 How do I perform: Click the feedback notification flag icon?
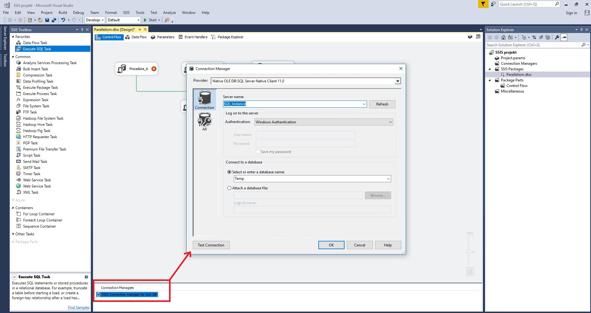(x=483, y=4)
